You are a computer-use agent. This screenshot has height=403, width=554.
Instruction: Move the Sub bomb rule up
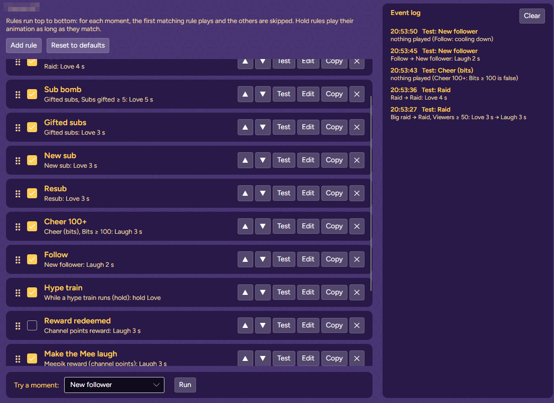click(245, 94)
